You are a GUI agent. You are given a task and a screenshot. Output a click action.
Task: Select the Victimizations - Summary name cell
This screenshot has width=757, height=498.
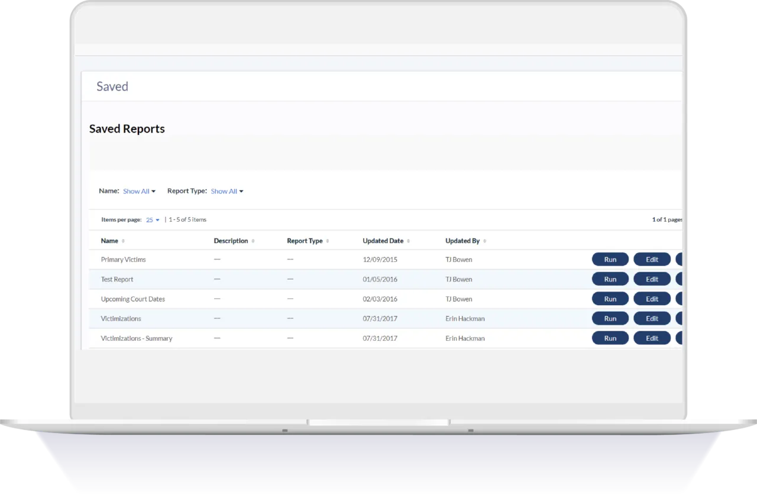137,338
